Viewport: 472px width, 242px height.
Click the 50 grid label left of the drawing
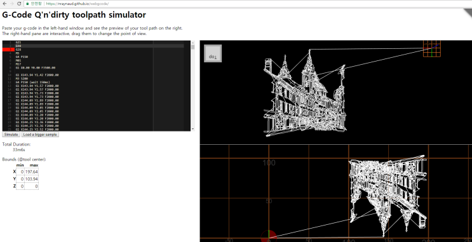click(268, 201)
